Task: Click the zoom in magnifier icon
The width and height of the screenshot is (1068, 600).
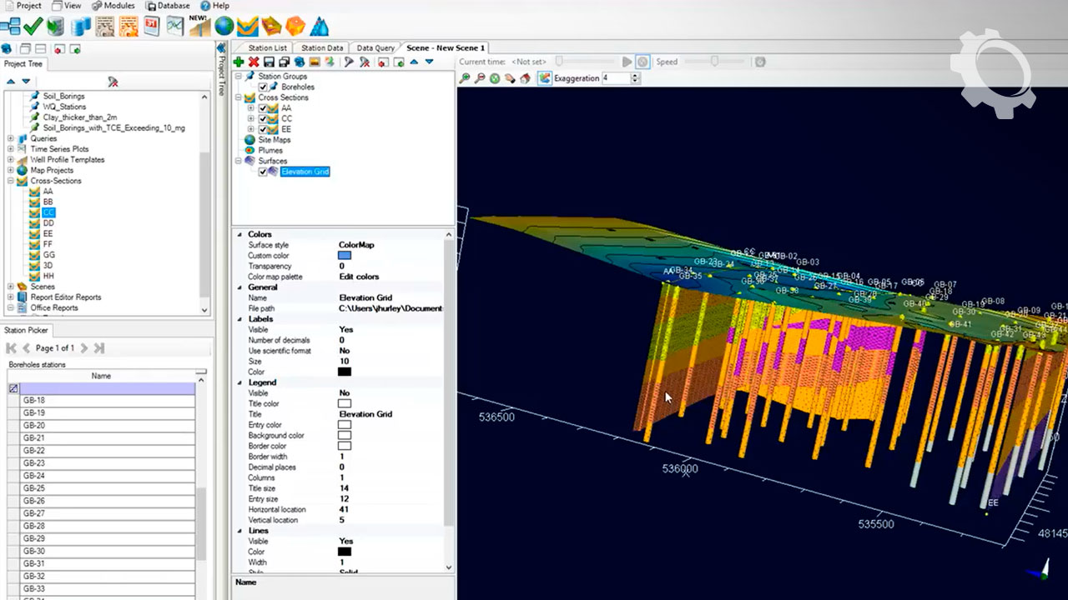Action: [465, 78]
